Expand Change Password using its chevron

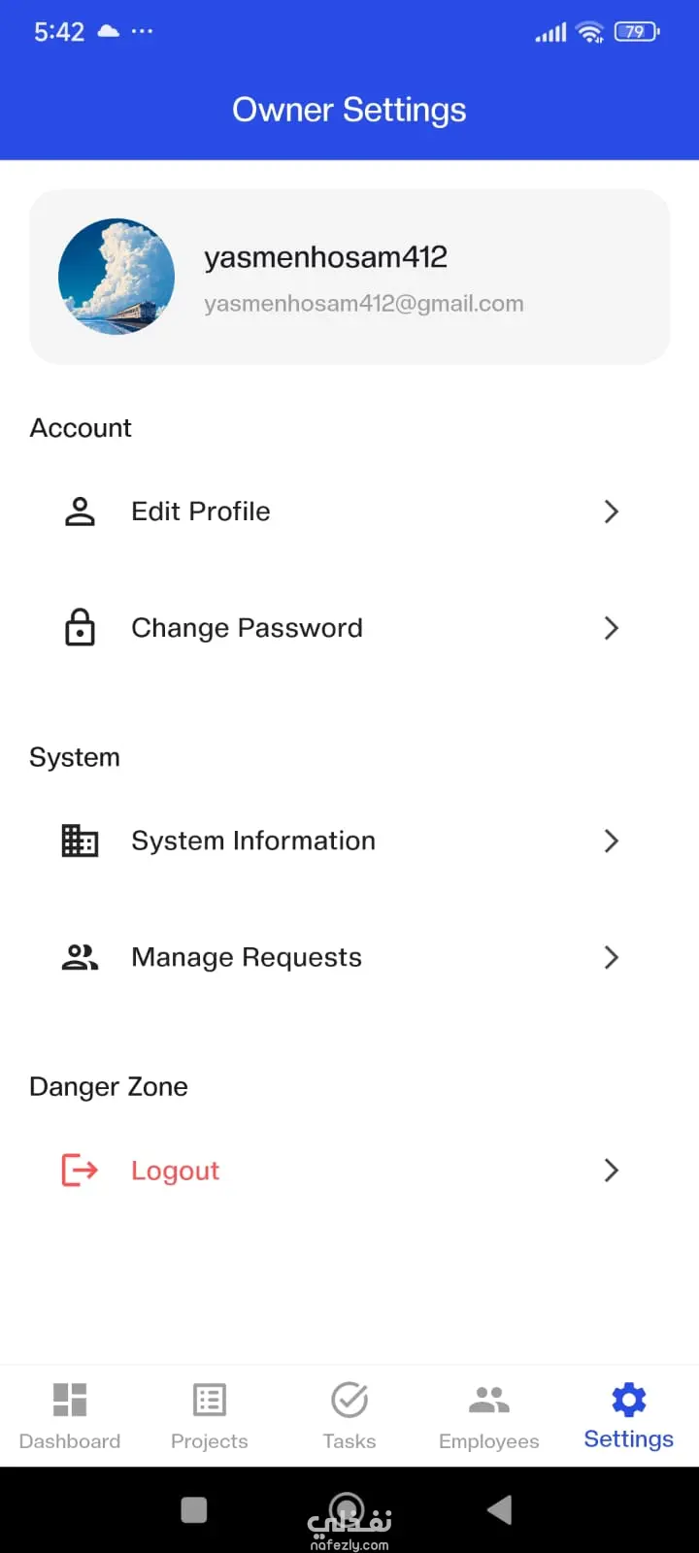tap(612, 628)
